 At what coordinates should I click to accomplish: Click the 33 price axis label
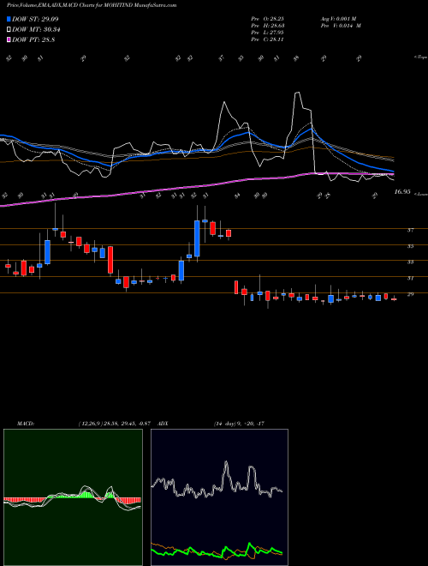[410, 262]
